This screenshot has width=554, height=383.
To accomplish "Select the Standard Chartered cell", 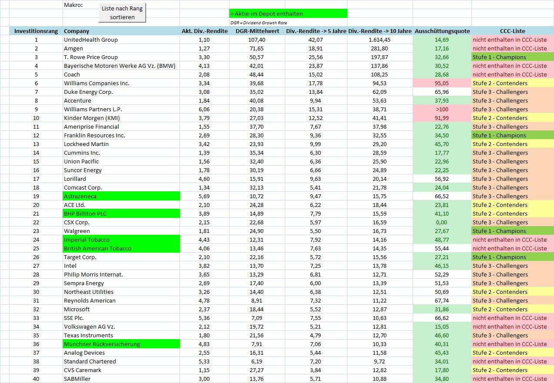I will pyautogui.click(x=121, y=361).
